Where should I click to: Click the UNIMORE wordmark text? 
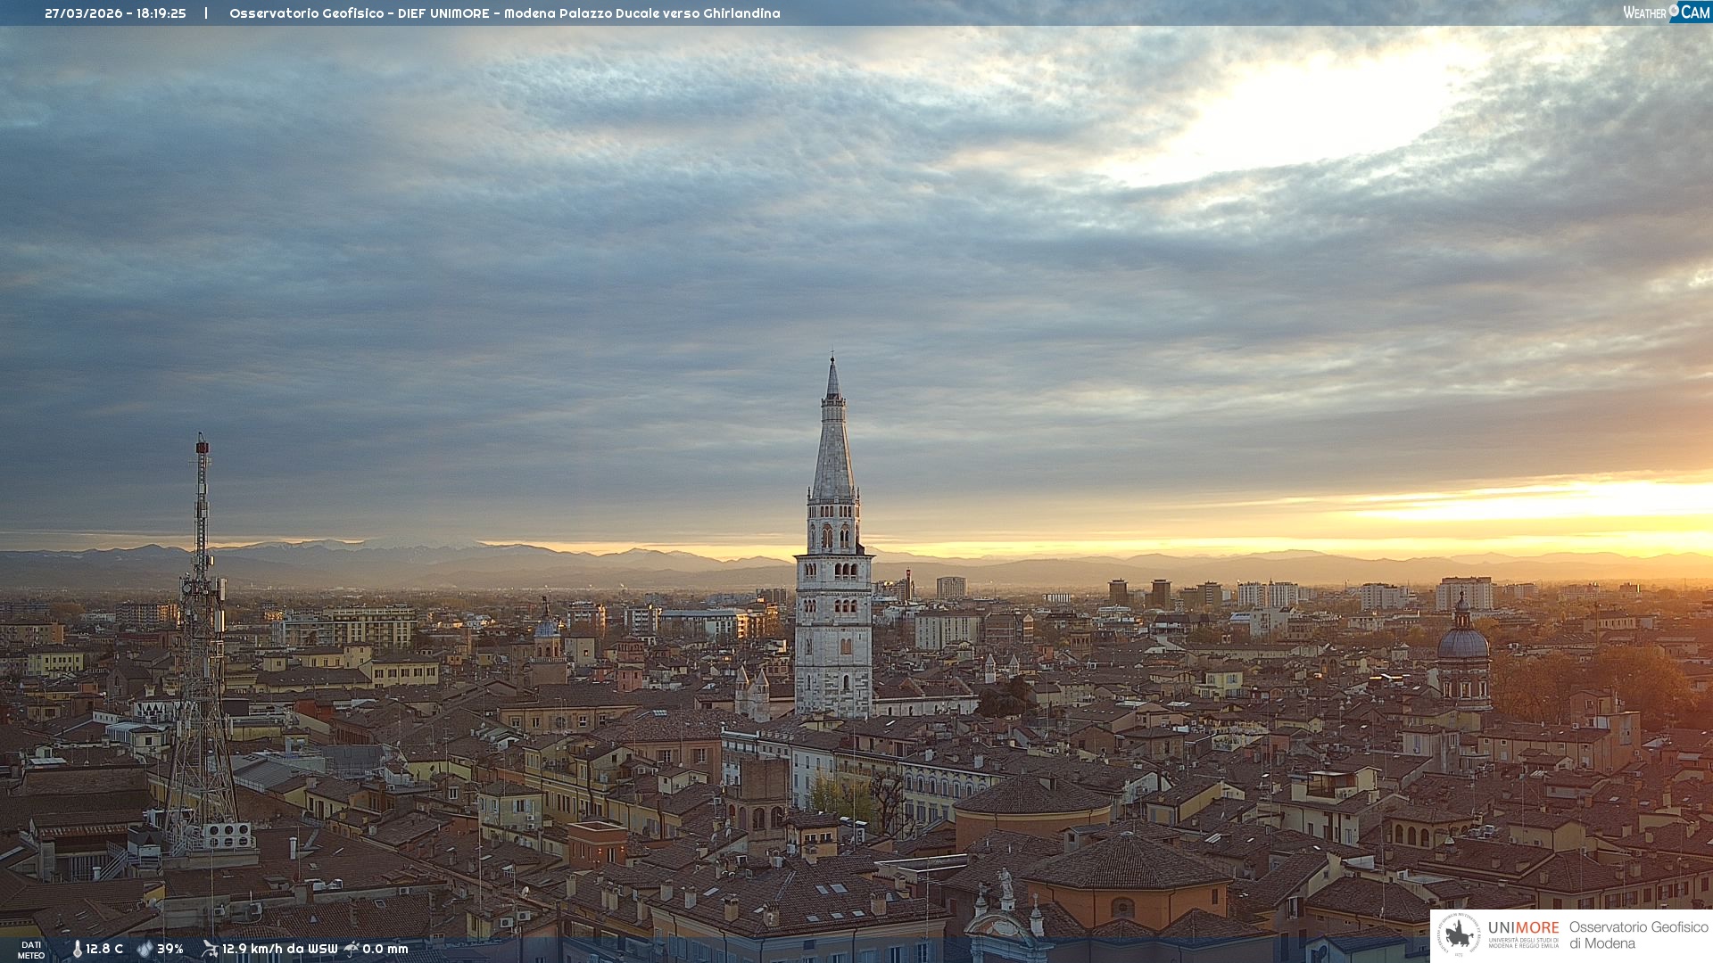pos(1523,928)
